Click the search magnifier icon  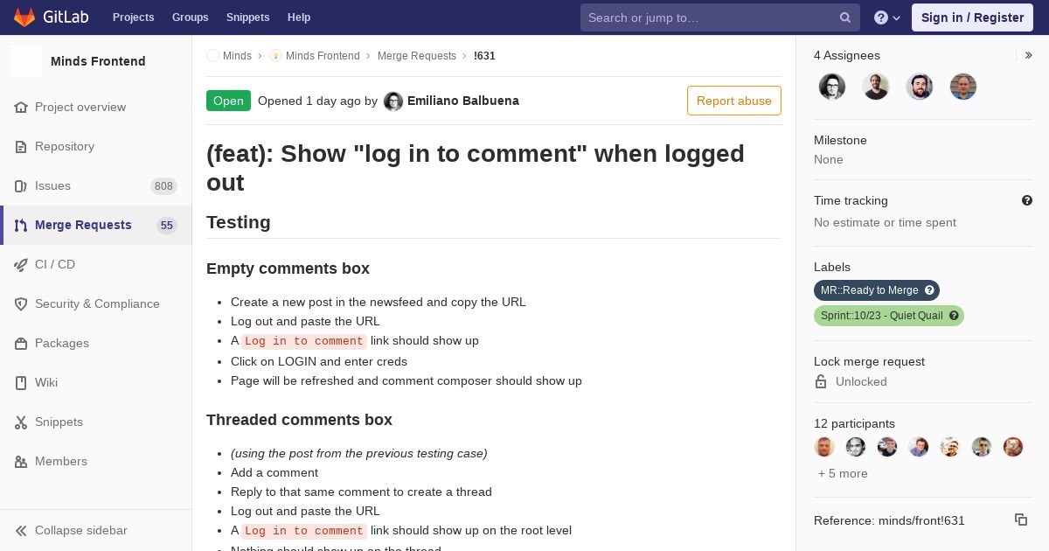(x=845, y=17)
